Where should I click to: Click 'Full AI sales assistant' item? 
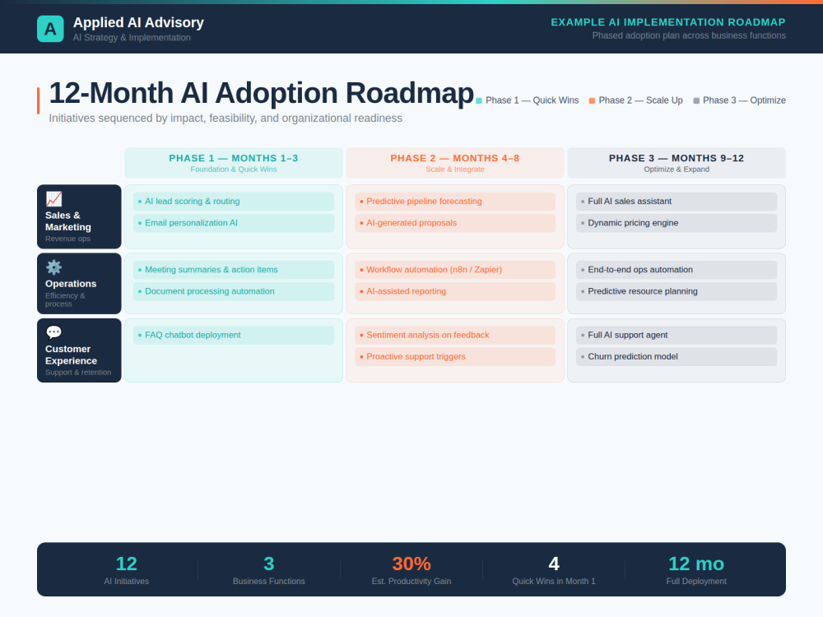point(677,202)
